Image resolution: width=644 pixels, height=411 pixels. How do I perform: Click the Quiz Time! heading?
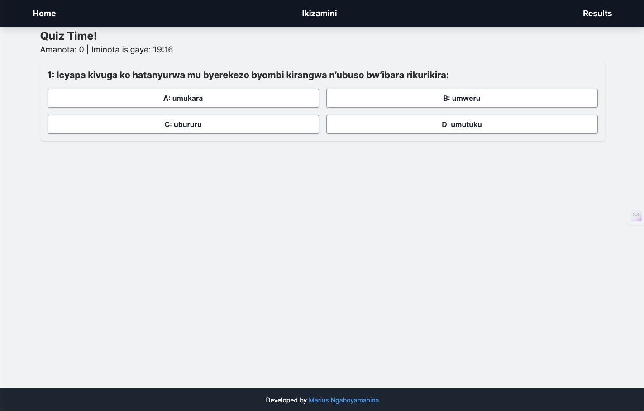[x=68, y=36]
